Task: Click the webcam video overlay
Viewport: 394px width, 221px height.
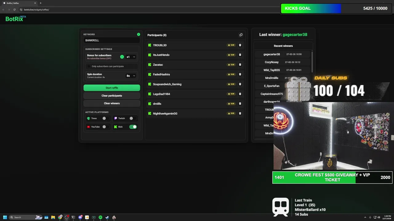Action: (334, 136)
